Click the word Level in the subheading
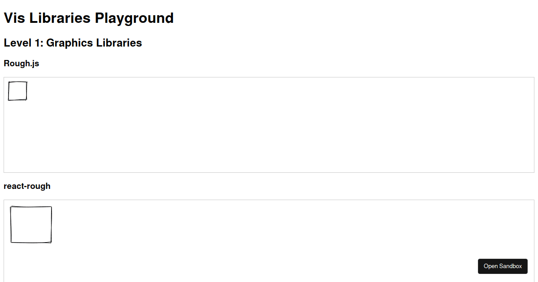Screen dimensions: 538x282 click(x=17, y=43)
